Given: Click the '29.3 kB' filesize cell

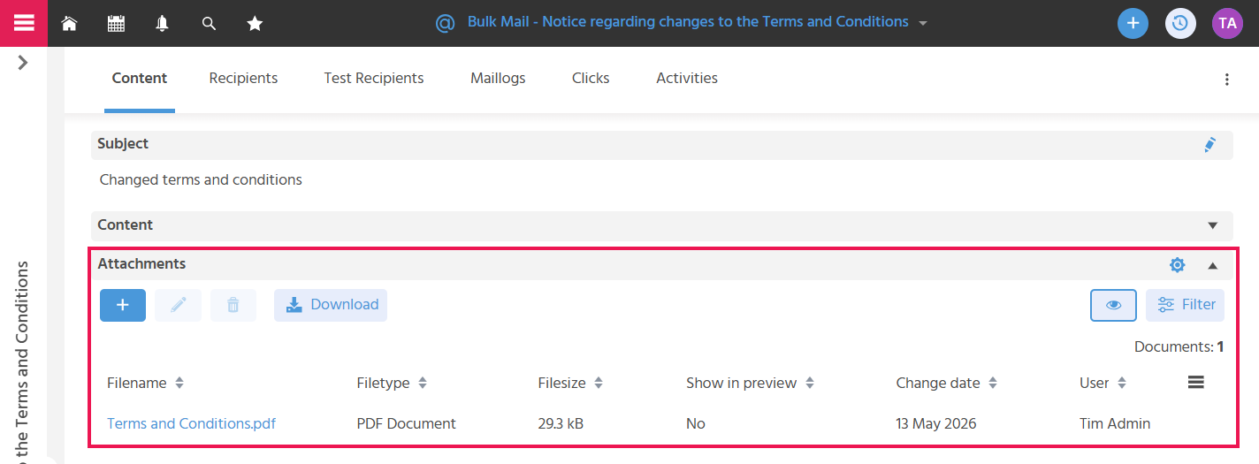Looking at the screenshot, I should 561,423.
